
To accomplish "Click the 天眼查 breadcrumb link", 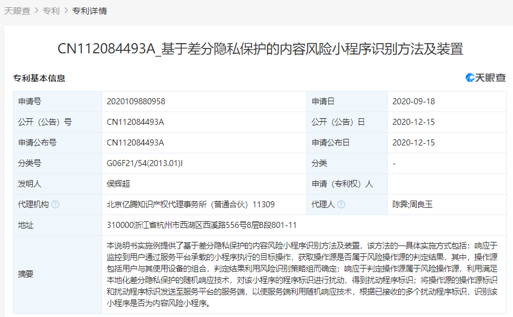I will click(17, 11).
